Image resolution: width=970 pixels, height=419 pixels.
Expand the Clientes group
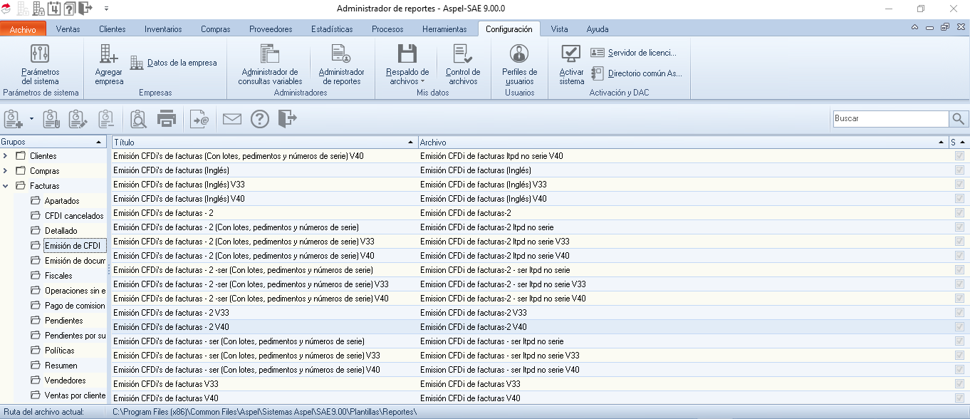(x=6, y=156)
